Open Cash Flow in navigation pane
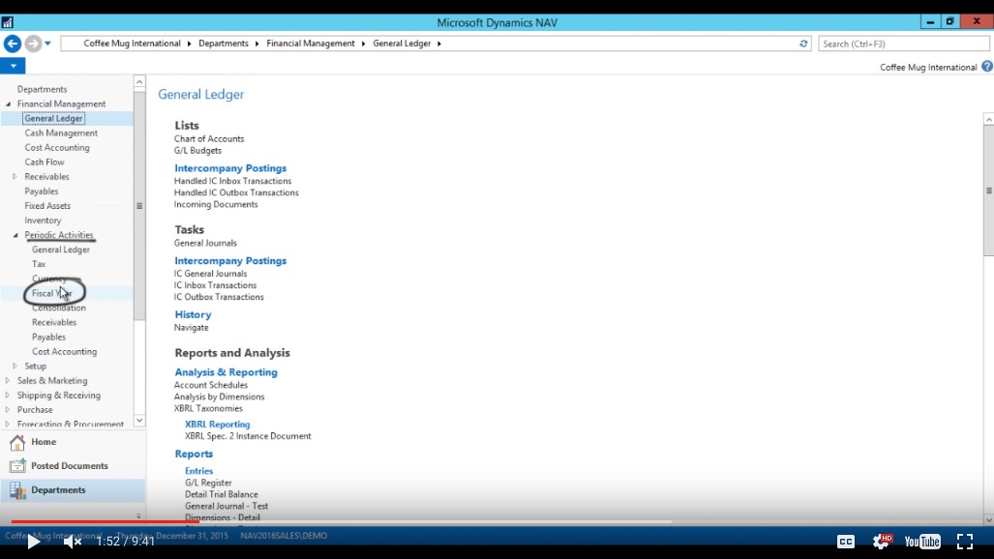994x559 pixels. tap(45, 162)
